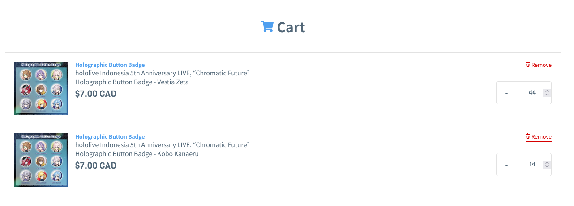Decrement Vestia Zeta quantity using down arrow
The height and width of the screenshot is (206, 574).
point(547,95)
